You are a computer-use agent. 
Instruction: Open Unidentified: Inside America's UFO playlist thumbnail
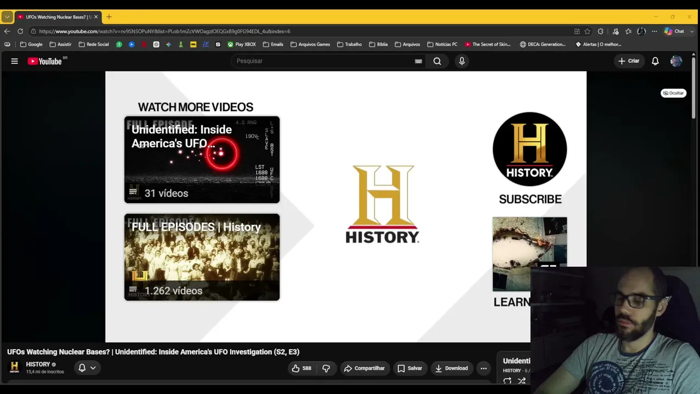click(x=202, y=160)
